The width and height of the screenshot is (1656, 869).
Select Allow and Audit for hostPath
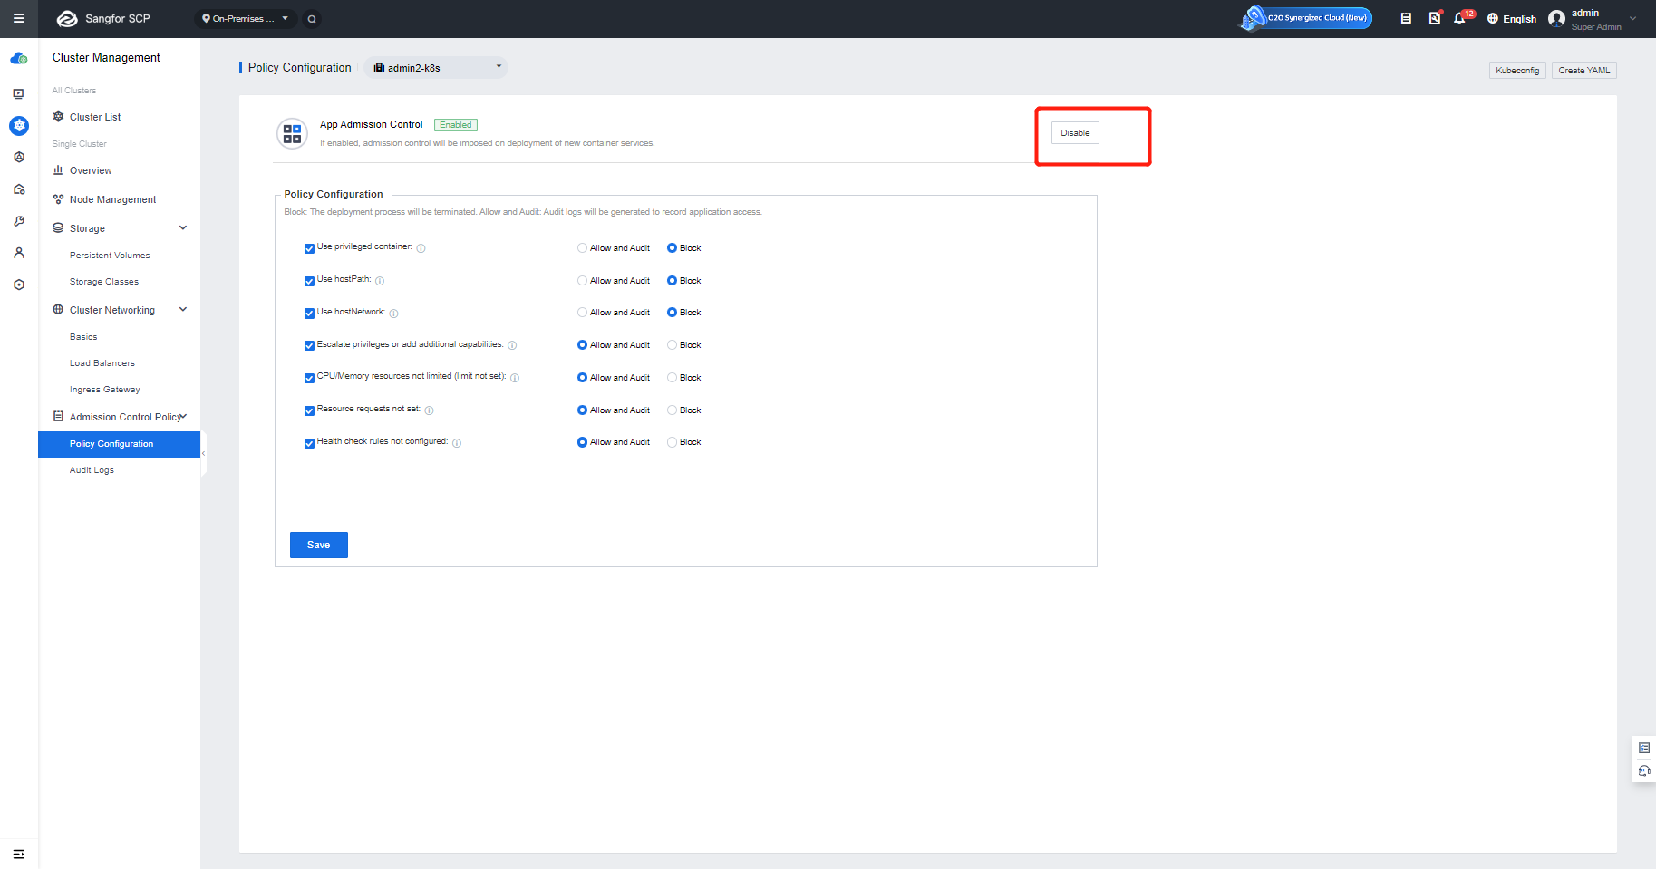[582, 281]
